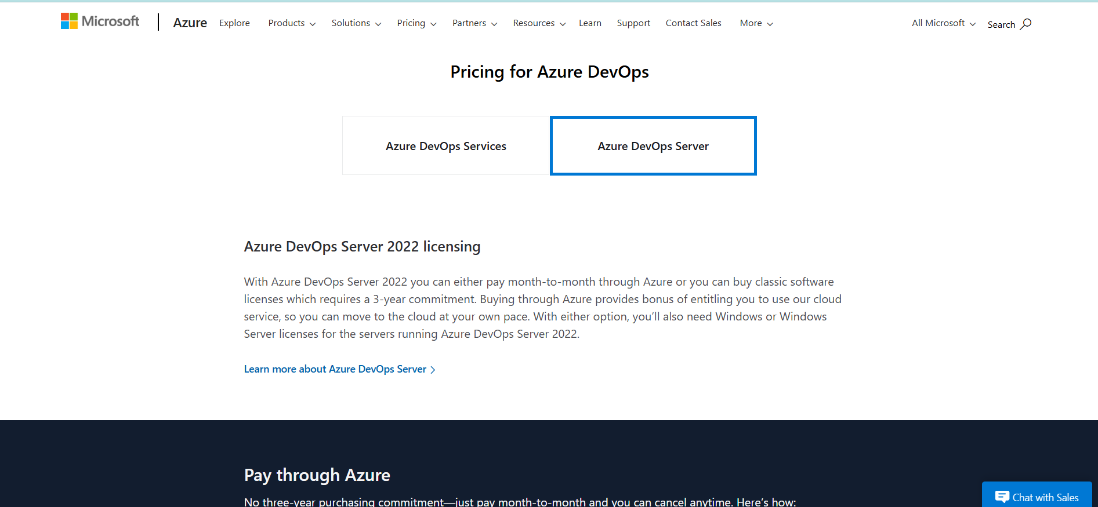Click the Pay through Azure heading

pyautogui.click(x=317, y=475)
